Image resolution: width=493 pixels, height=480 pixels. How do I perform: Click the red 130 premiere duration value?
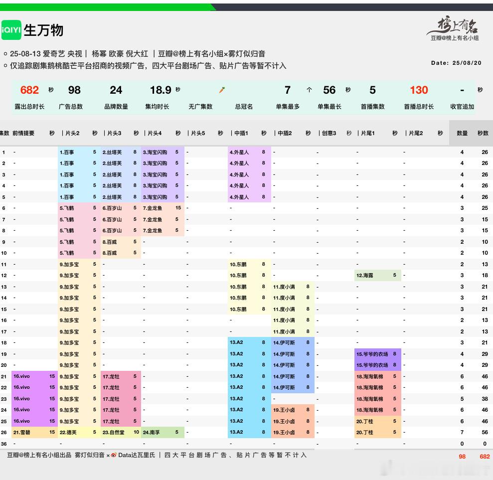click(419, 90)
